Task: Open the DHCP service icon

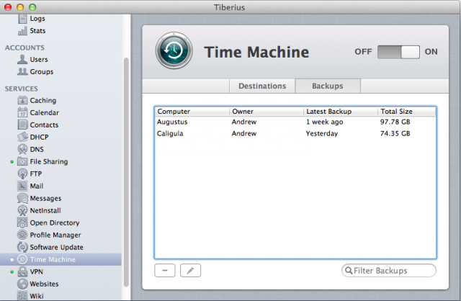Action: pyautogui.click(x=22, y=138)
